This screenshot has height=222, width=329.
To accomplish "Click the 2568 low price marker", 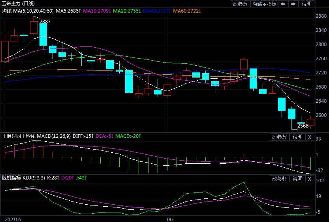I will (303, 126).
